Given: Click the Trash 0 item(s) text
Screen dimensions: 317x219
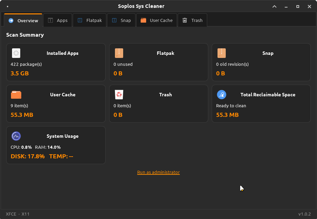Looking at the screenshot, I should click(122, 106).
